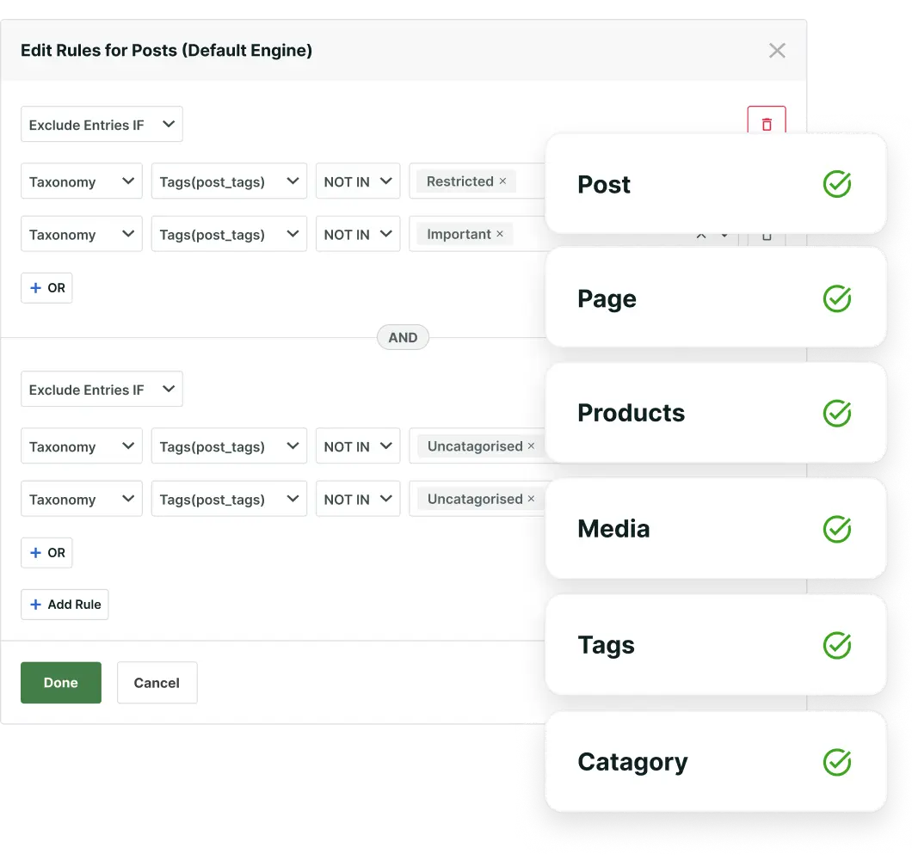912x860 pixels.
Task: Open the Exclude Entries IF dropdown
Action: tap(102, 124)
